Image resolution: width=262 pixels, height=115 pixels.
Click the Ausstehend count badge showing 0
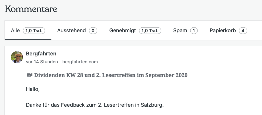click(x=93, y=31)
